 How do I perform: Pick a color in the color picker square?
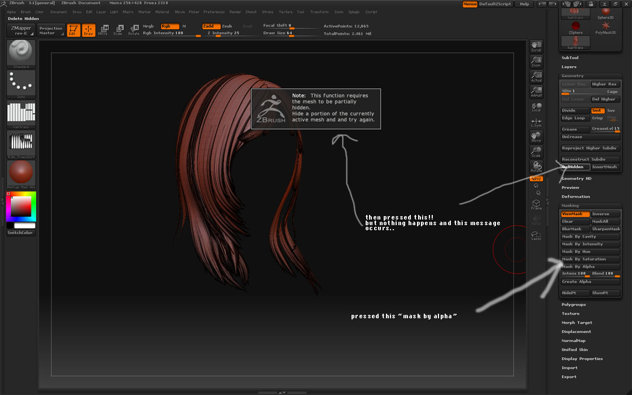point(21,207)
